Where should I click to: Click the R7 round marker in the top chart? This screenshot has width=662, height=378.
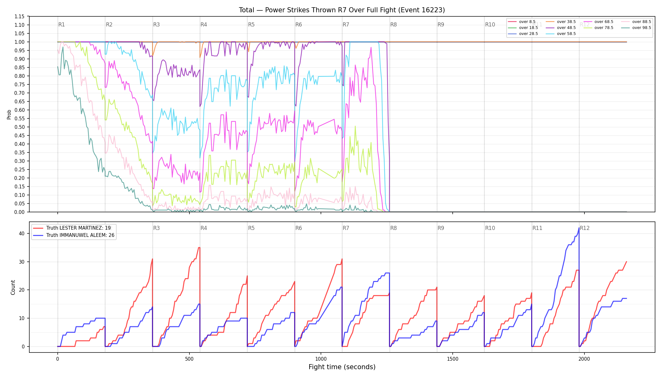coord(346,25)
